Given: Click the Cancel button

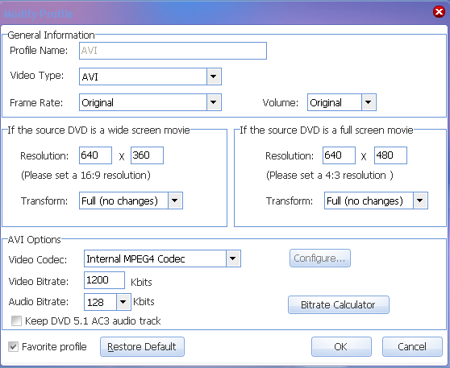Looking at the screenshot, I should (412, 347).
